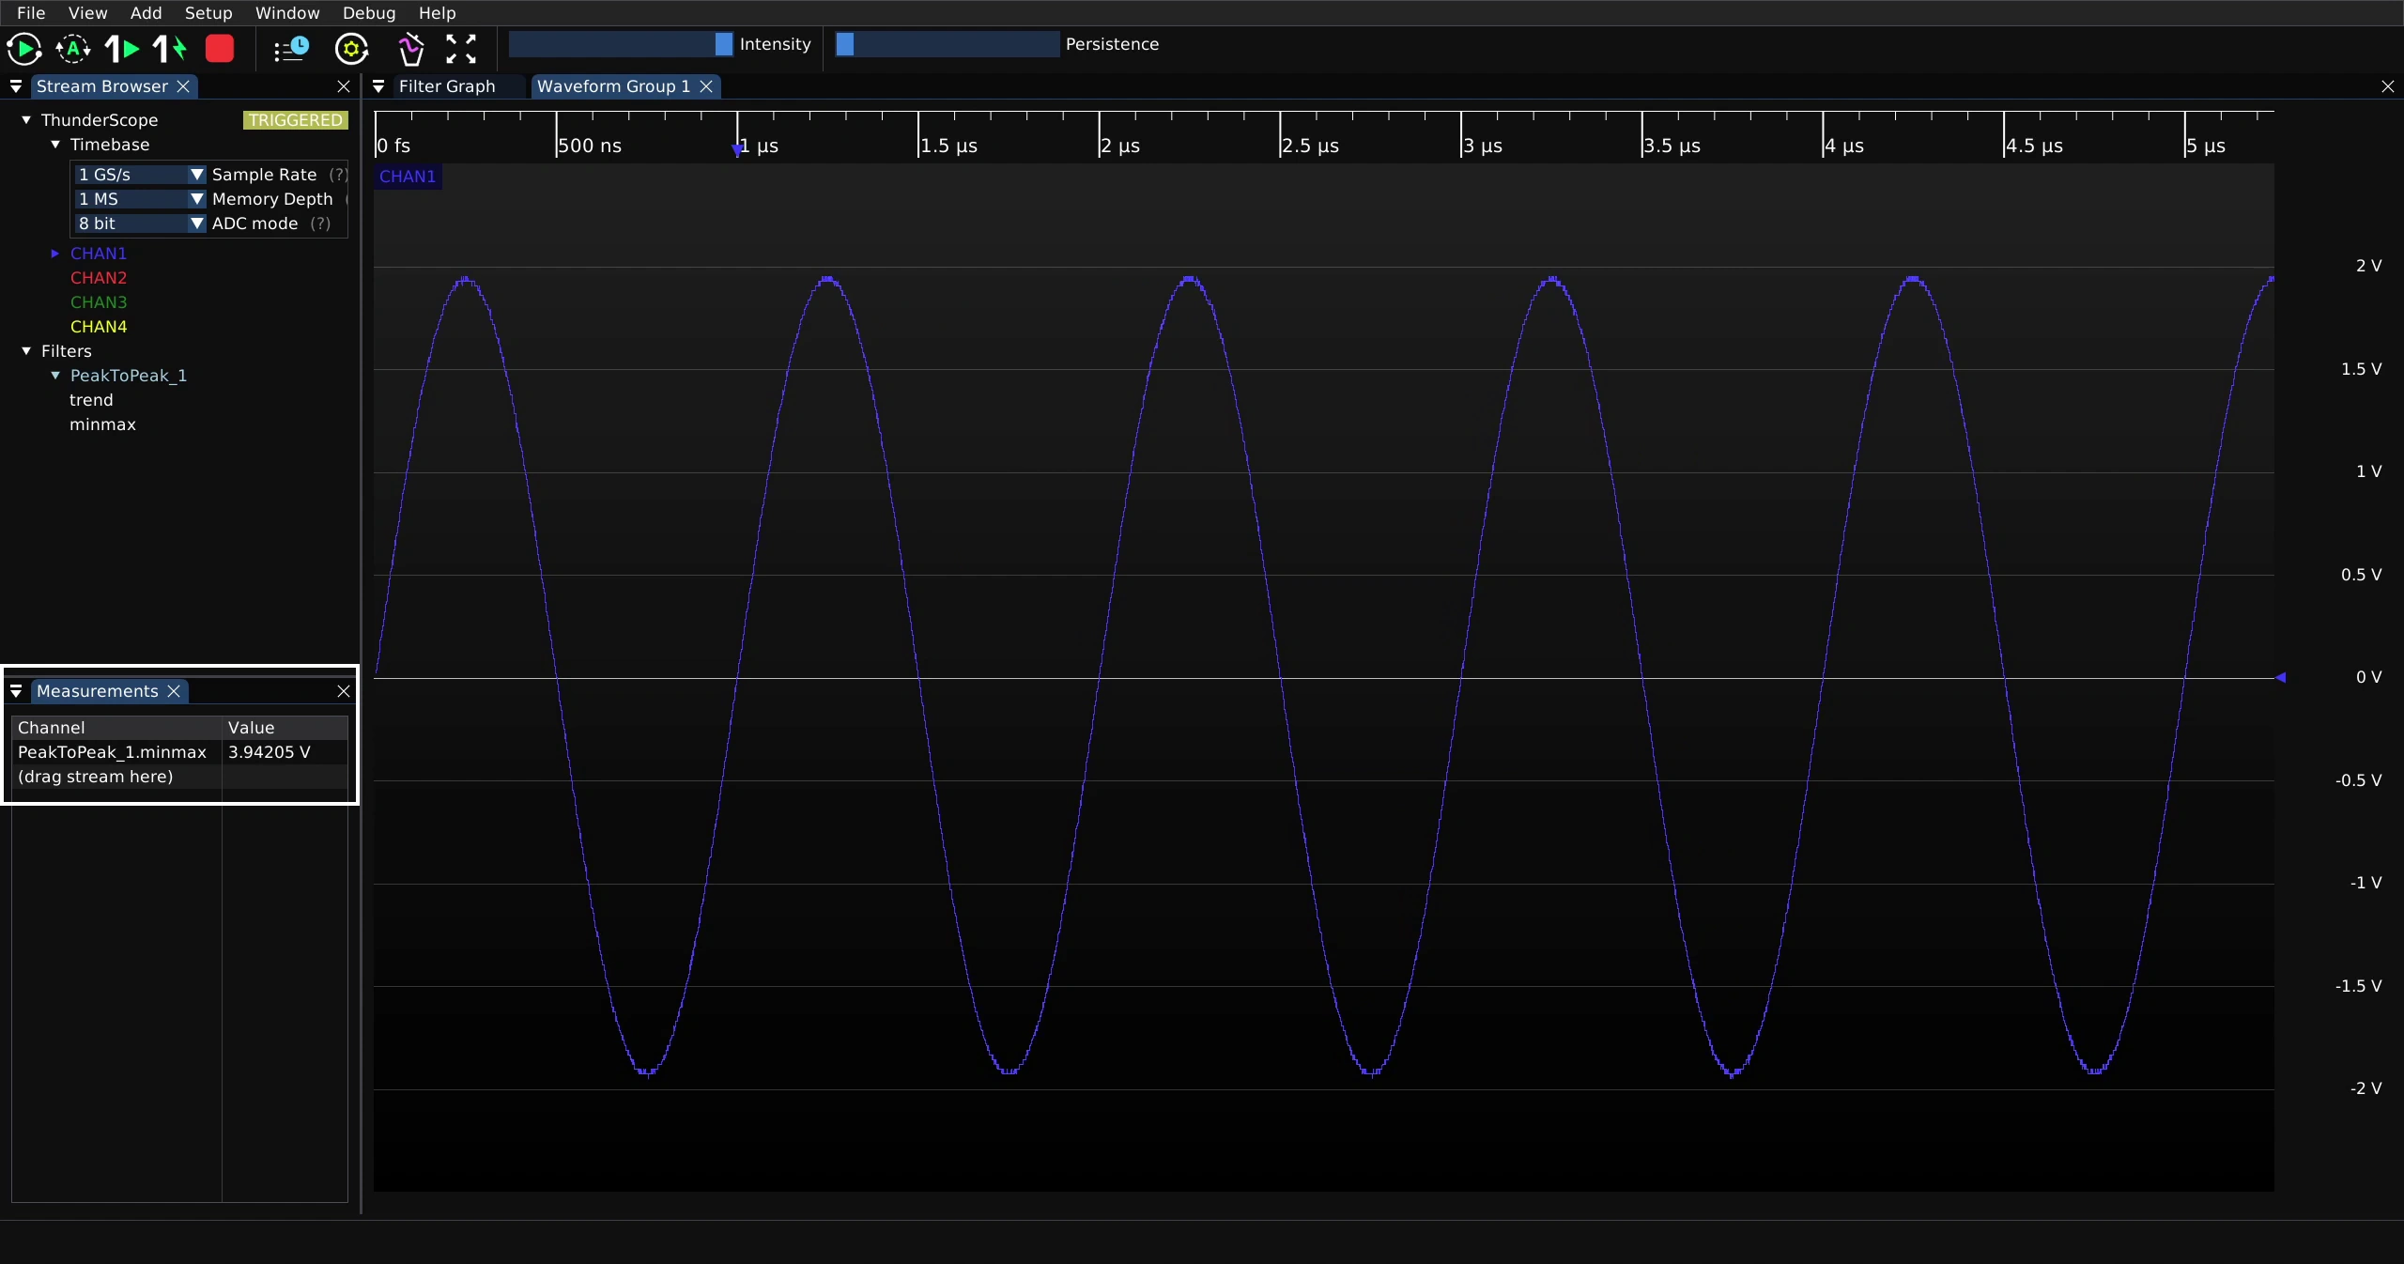Screen dimensions: 2404x1264
Task: Stop acquisition with the red stop button
Action: 220,49
